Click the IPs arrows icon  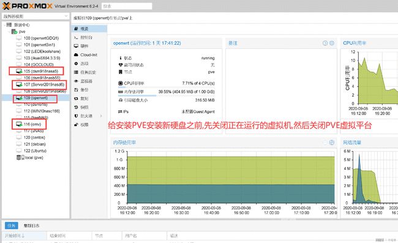click(120, 111)
